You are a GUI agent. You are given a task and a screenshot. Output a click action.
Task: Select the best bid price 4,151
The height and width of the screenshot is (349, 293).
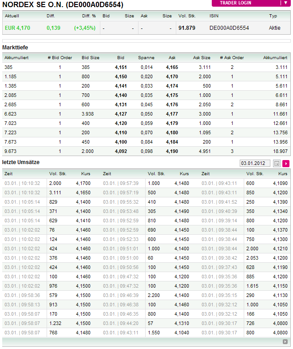121,67
